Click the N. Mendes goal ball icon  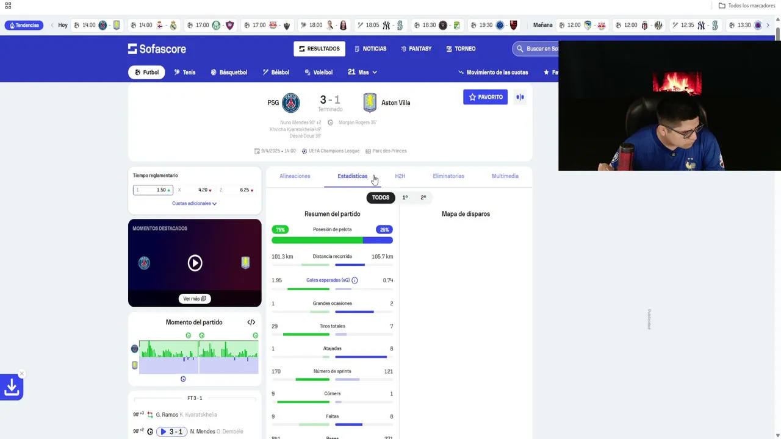150,432
